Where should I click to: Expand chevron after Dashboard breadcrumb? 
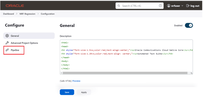(x=17, y=14)
